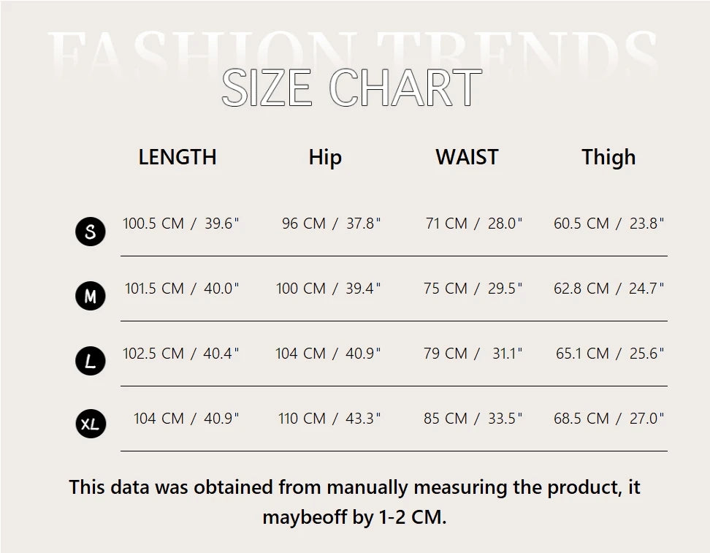Select the 62.8 CM / 24.7" thigh value

609,289
